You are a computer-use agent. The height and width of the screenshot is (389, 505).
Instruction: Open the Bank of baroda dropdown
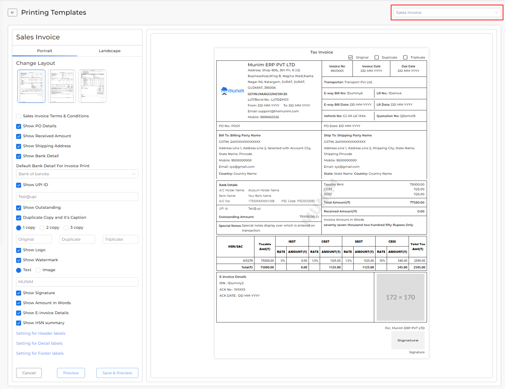77,174
